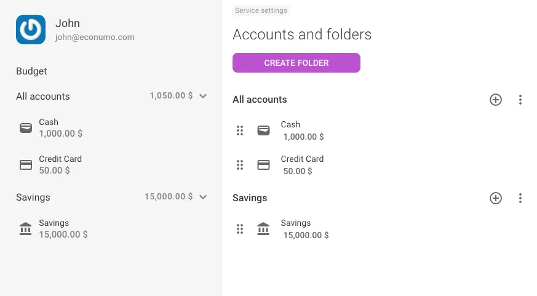Add account to Savings folder
Viewport: 537px width, 296px height.
tap(496, 198)
